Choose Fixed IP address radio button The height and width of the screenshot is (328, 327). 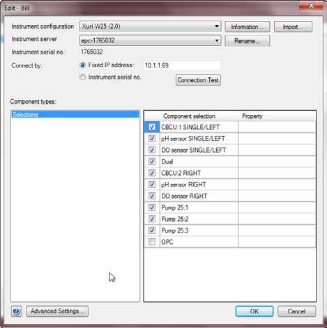[82, 65]
